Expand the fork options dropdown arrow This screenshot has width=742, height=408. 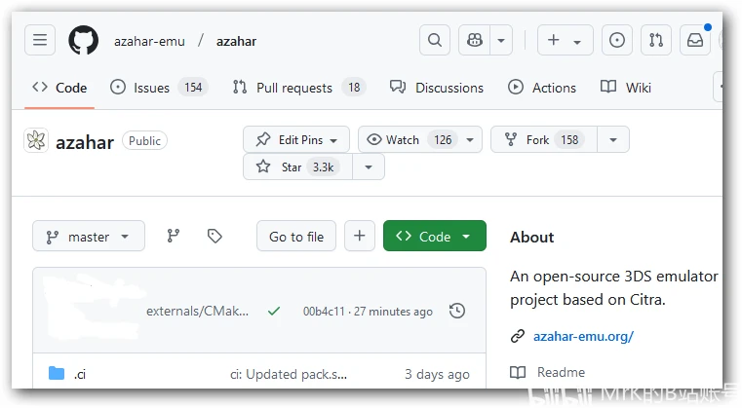(x=612, y=139)
